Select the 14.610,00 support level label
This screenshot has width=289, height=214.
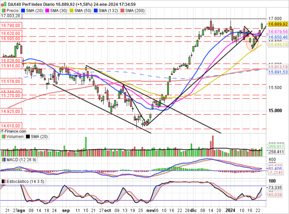[9, 125]
